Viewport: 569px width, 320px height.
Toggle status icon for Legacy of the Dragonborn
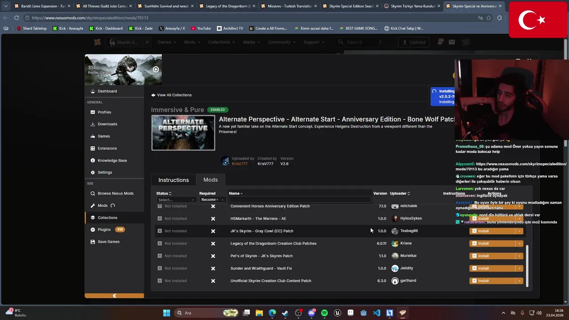pos(160,244)
